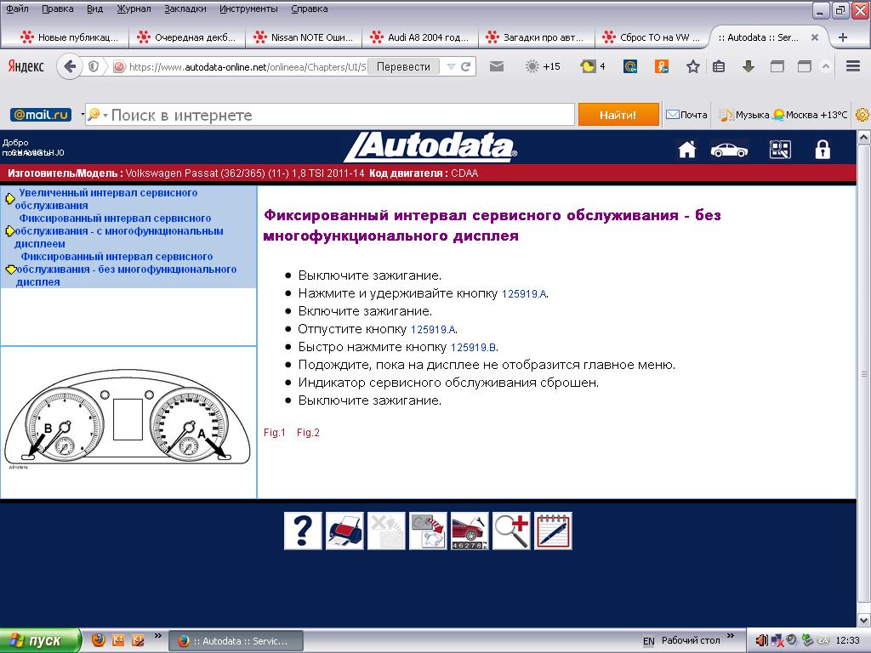This screenshot has height=653, width=871.
Task: Click the Москва +13°C weather link
Action: coord(810,115)
